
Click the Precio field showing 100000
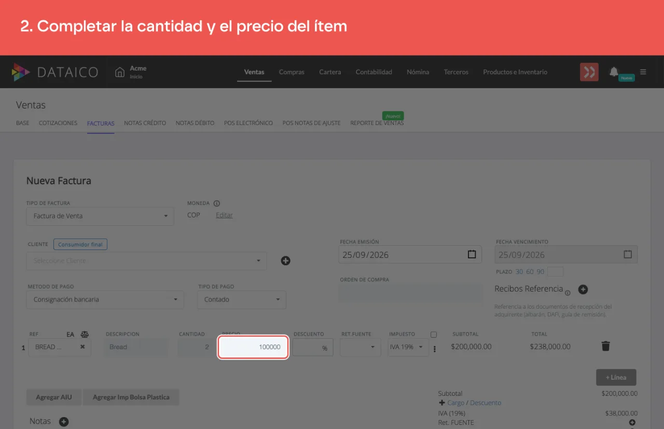253,347
